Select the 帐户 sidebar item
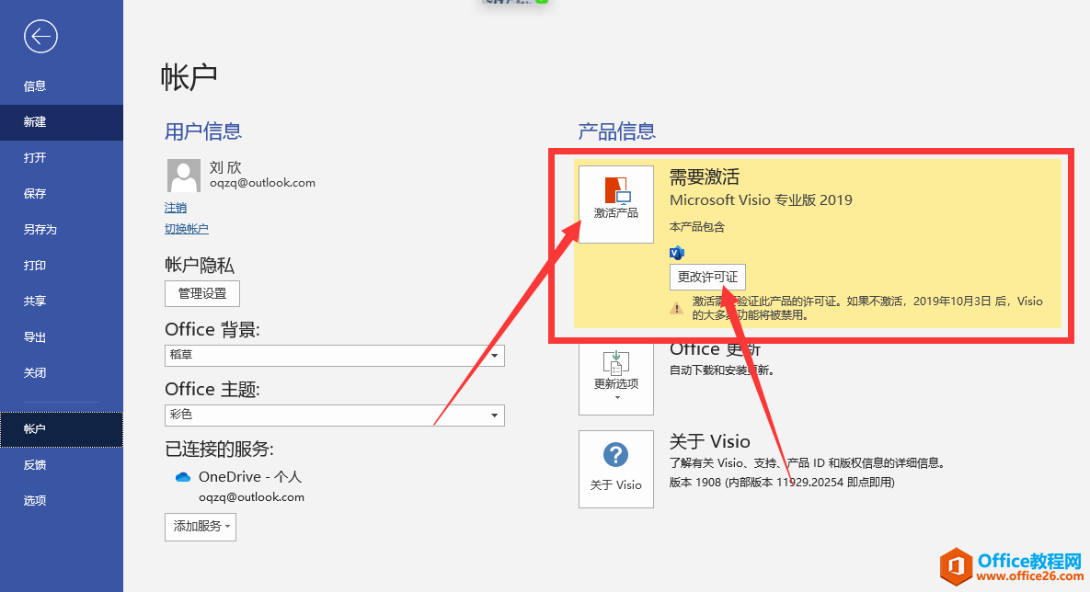1090x592 pixels. click(x=62, y=429)
